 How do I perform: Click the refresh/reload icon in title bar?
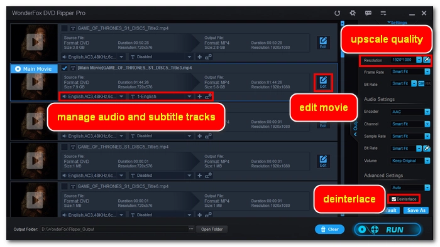(x=337, y=13)
